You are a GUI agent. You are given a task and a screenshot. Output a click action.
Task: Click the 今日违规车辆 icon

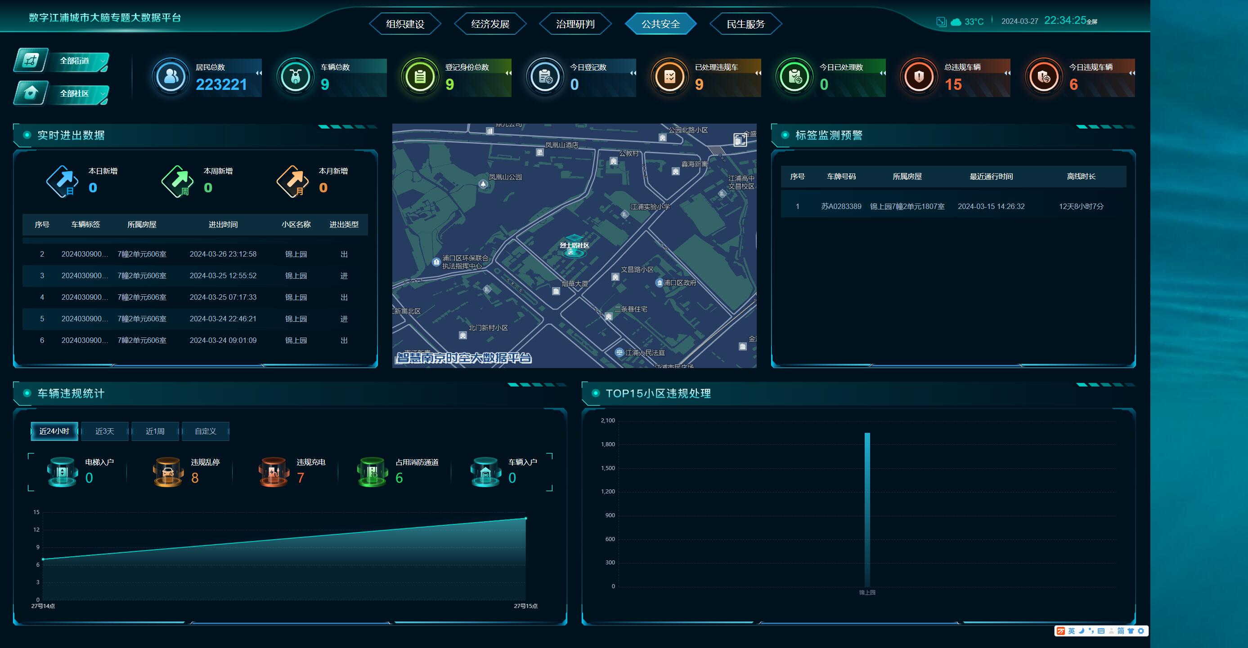[1044, 76]
